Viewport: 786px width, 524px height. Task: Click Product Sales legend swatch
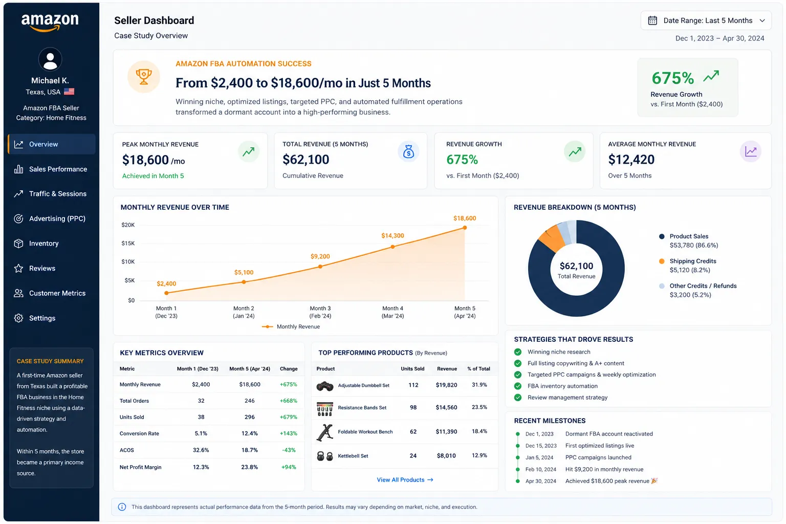pos(662,236)
